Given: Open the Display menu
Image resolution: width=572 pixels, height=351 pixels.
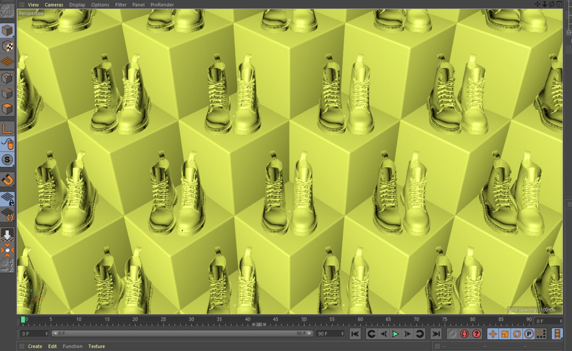Looking at the screenshot, I should pyautogui.click(x=77, y=5).
